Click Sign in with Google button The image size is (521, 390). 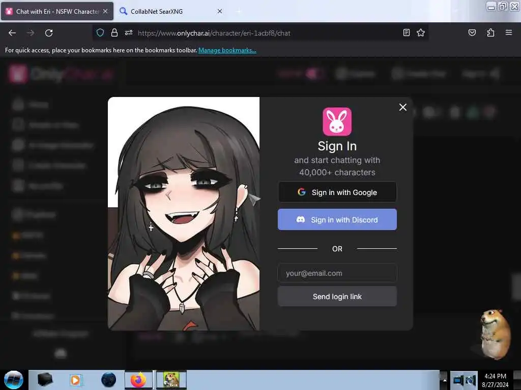click(x=337, y=192)
